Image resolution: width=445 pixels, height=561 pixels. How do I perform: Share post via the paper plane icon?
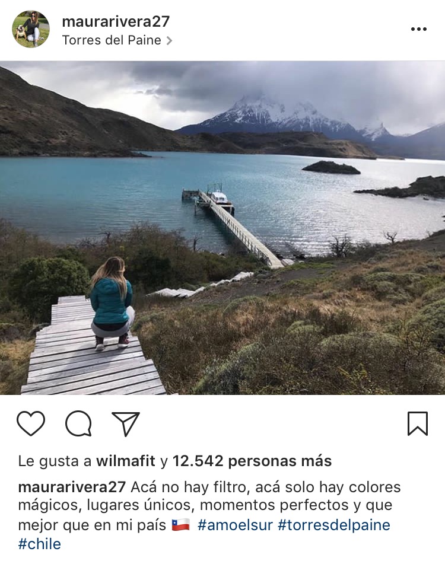[x=126, y=423]
